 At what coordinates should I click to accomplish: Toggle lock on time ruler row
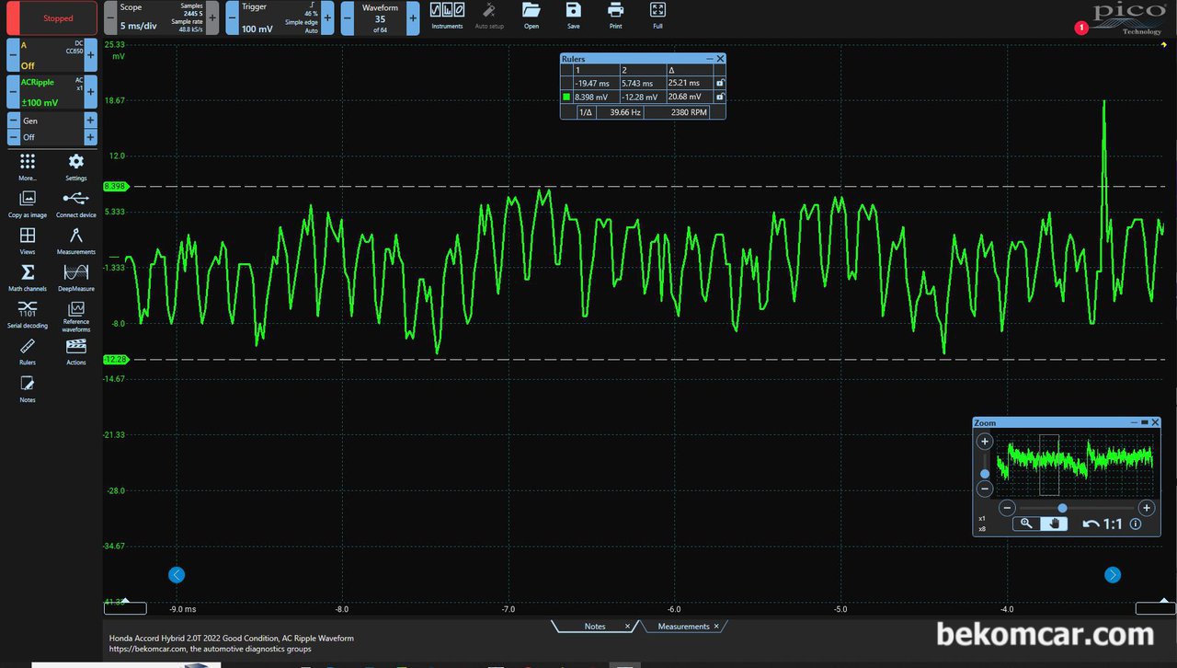coord(719,83)
